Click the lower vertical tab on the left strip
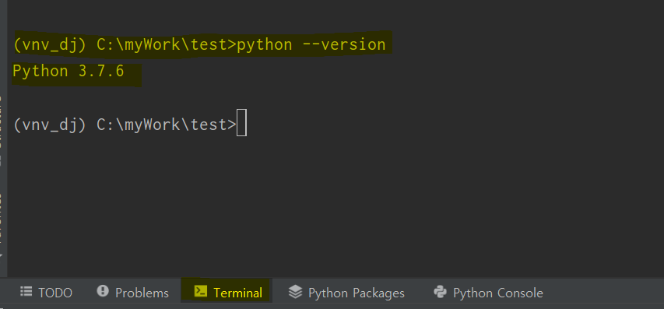664x309 pixels. coord(2,218)
